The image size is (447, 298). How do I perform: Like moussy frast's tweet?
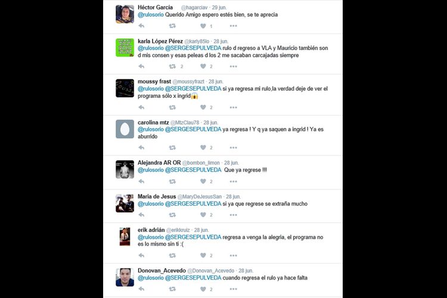(x=203, y=107)
